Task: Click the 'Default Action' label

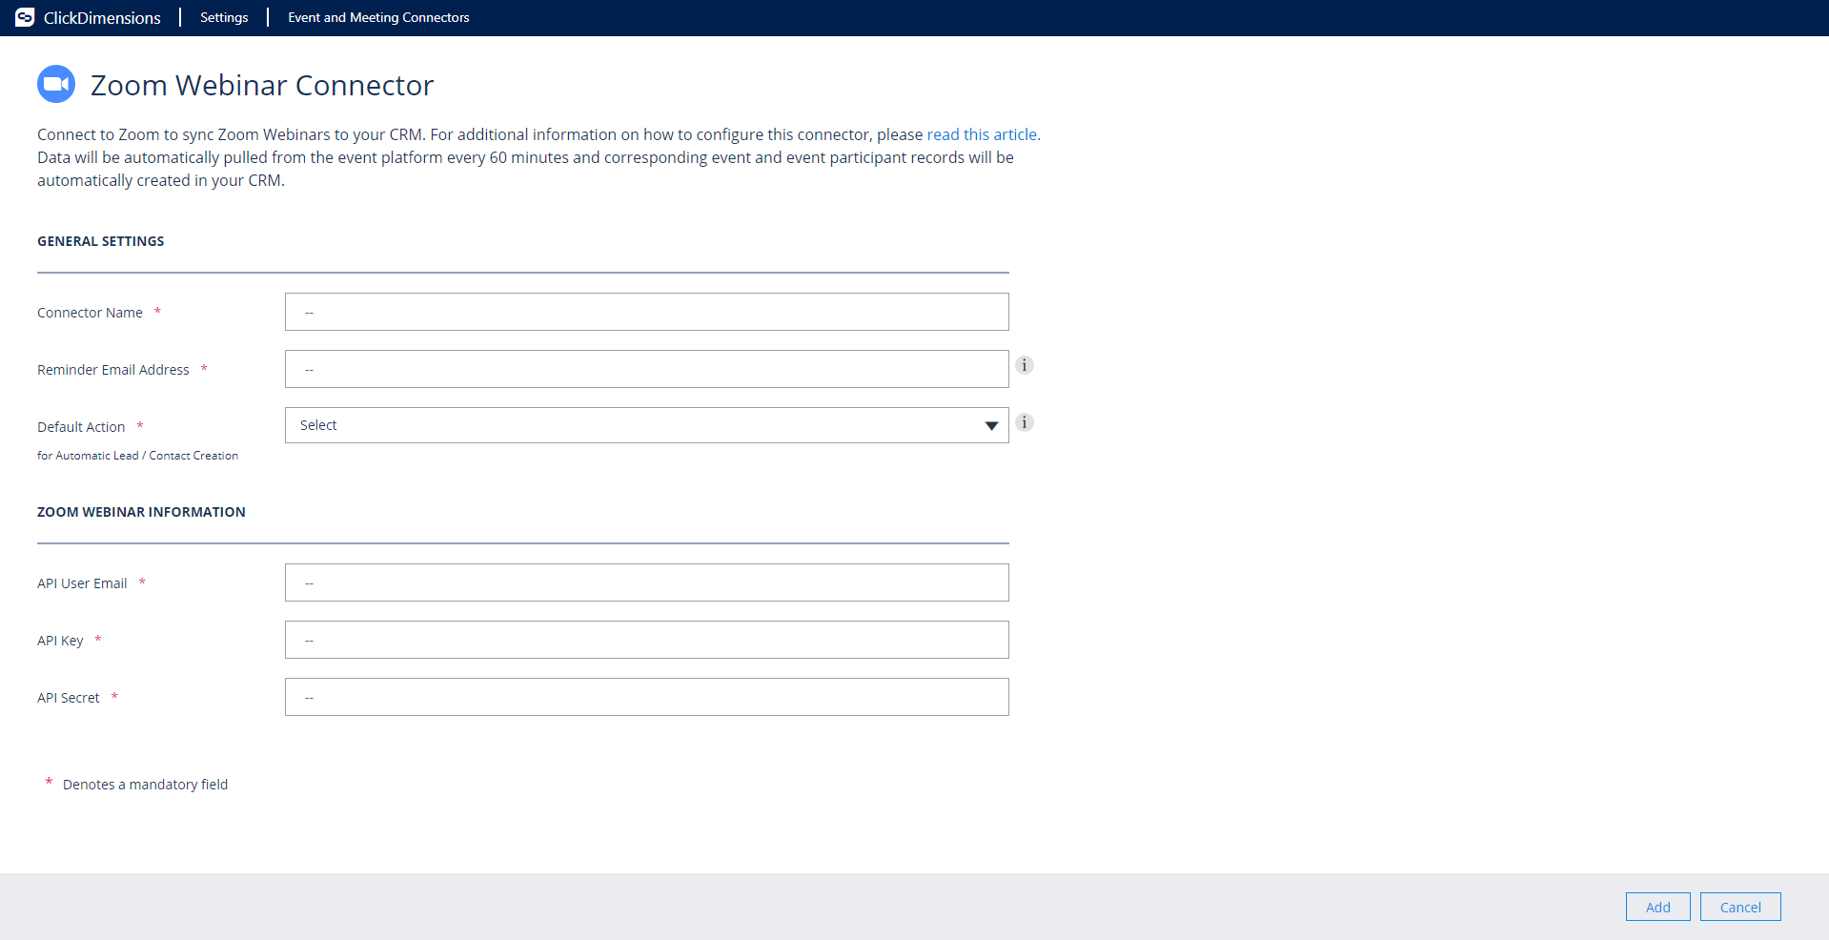Action: pyautogui.click(x=81, y=427)
